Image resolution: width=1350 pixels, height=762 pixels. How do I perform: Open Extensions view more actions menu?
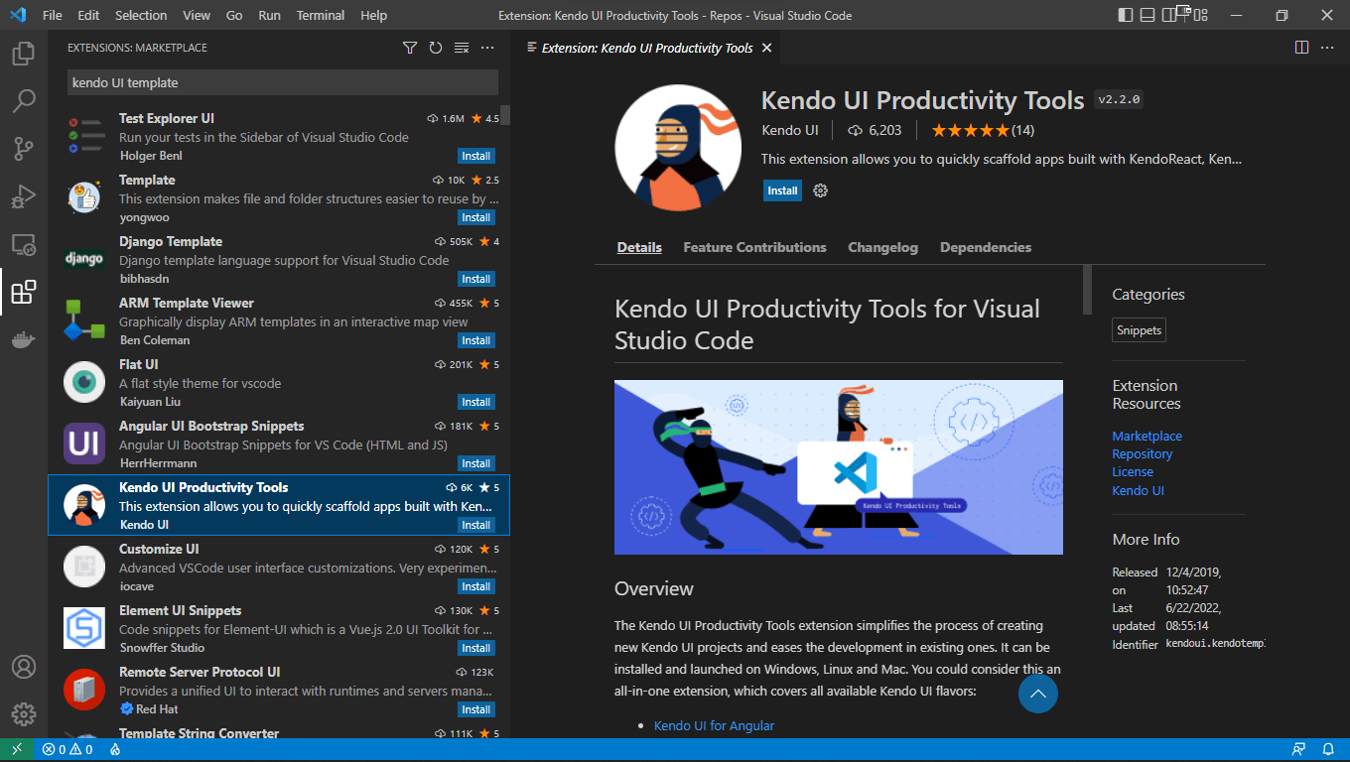487,48
